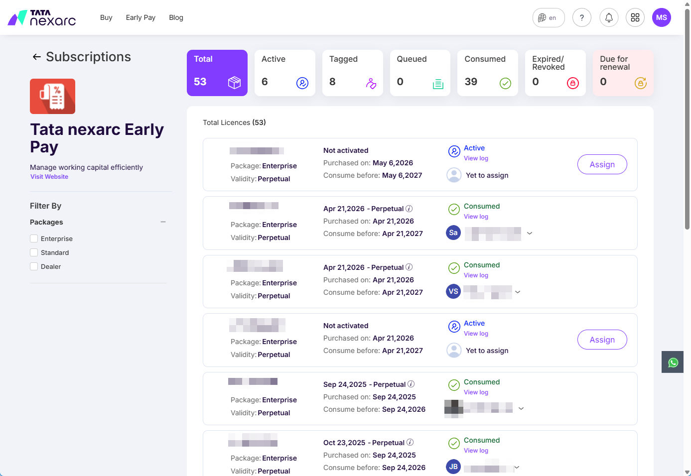Expand the VS assignee dropdown chevron
Screen dimensions: 691x476
[x=518, y=292]
